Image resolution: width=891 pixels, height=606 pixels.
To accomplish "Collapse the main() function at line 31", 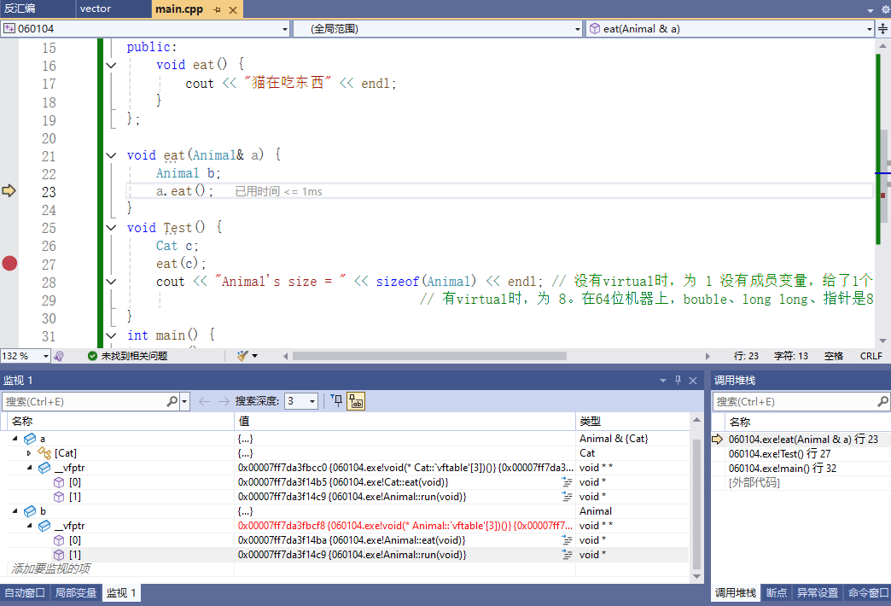I will point(111,335).
